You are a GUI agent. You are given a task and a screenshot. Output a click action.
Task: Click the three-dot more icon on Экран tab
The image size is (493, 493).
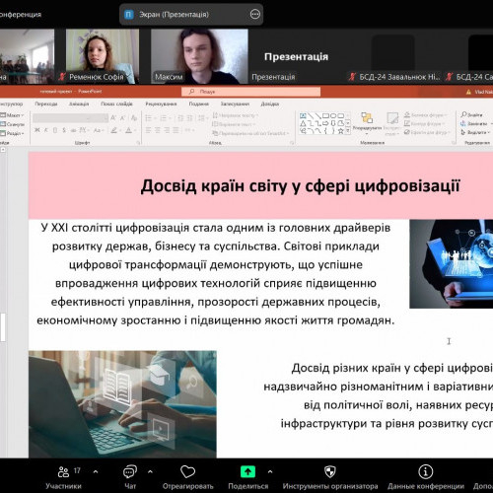pyautogui.click(x=255, y=14)
